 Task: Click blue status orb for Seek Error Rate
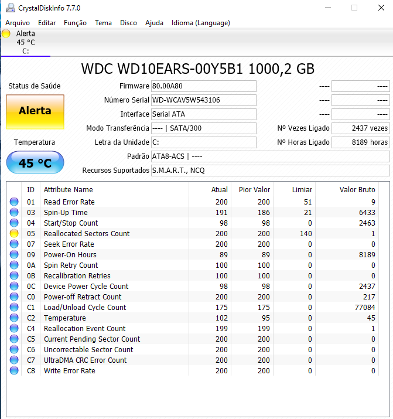pyautogui.click(x=14, y=244)
